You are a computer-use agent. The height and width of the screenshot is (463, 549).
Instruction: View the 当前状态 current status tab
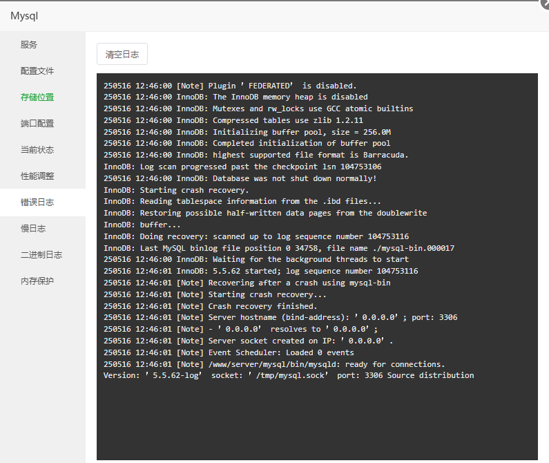pyautogui.click(x=37, y=150)
